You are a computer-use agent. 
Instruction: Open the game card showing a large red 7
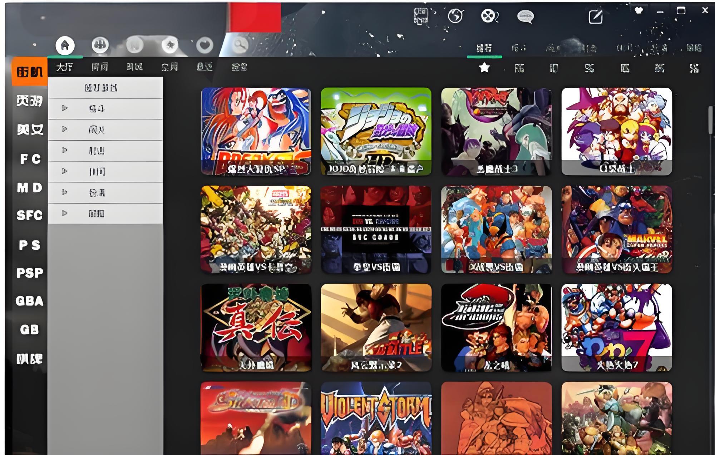617,328
